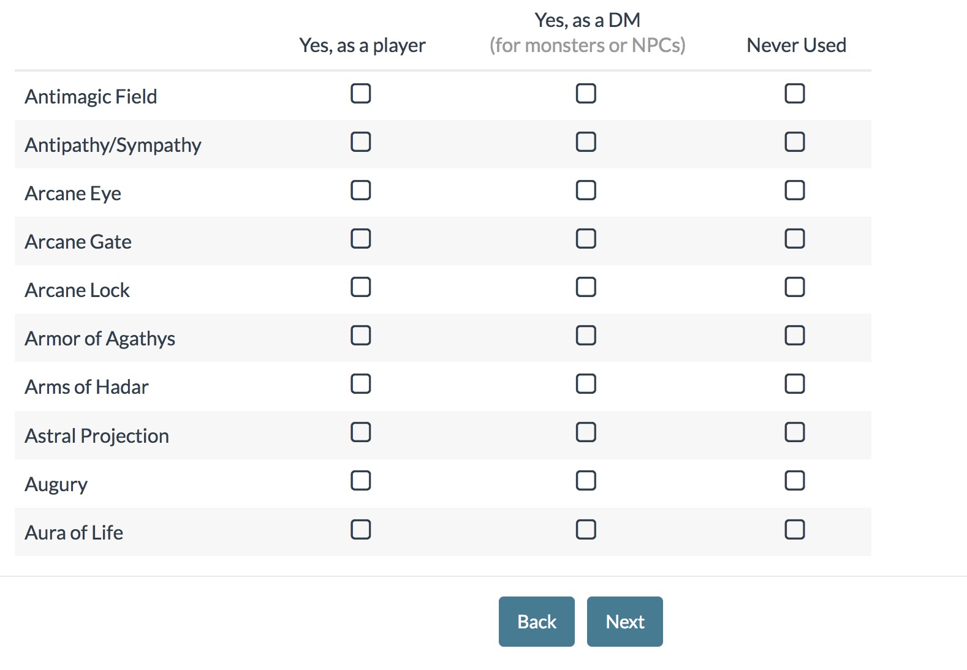Continue survey with Next button
967x670 pixels.
coord(625,622)
